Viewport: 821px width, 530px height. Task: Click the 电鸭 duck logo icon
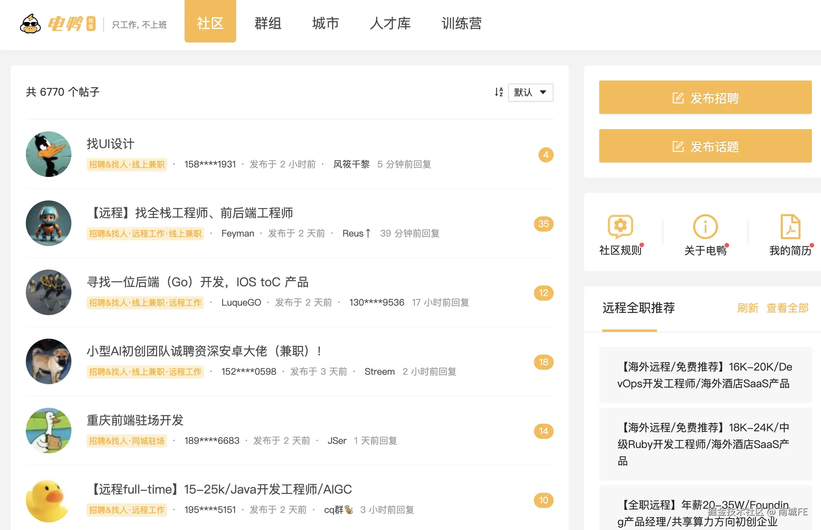[x=30, y=24]
